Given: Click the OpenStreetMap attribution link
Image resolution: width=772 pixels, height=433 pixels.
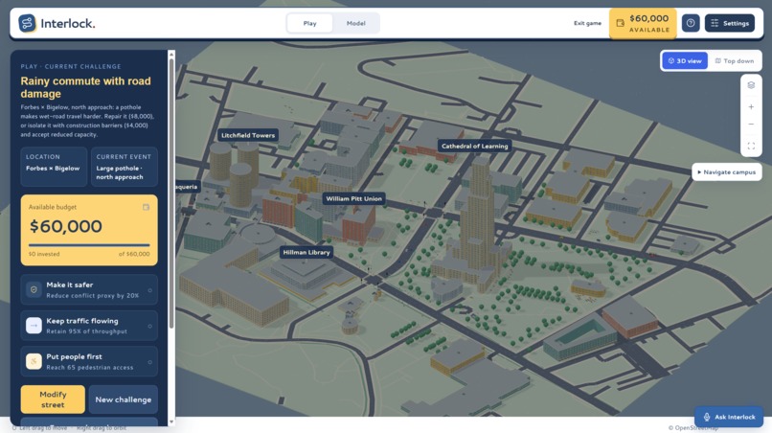Looking at the screenshot, I should click(x=693, y=427).
